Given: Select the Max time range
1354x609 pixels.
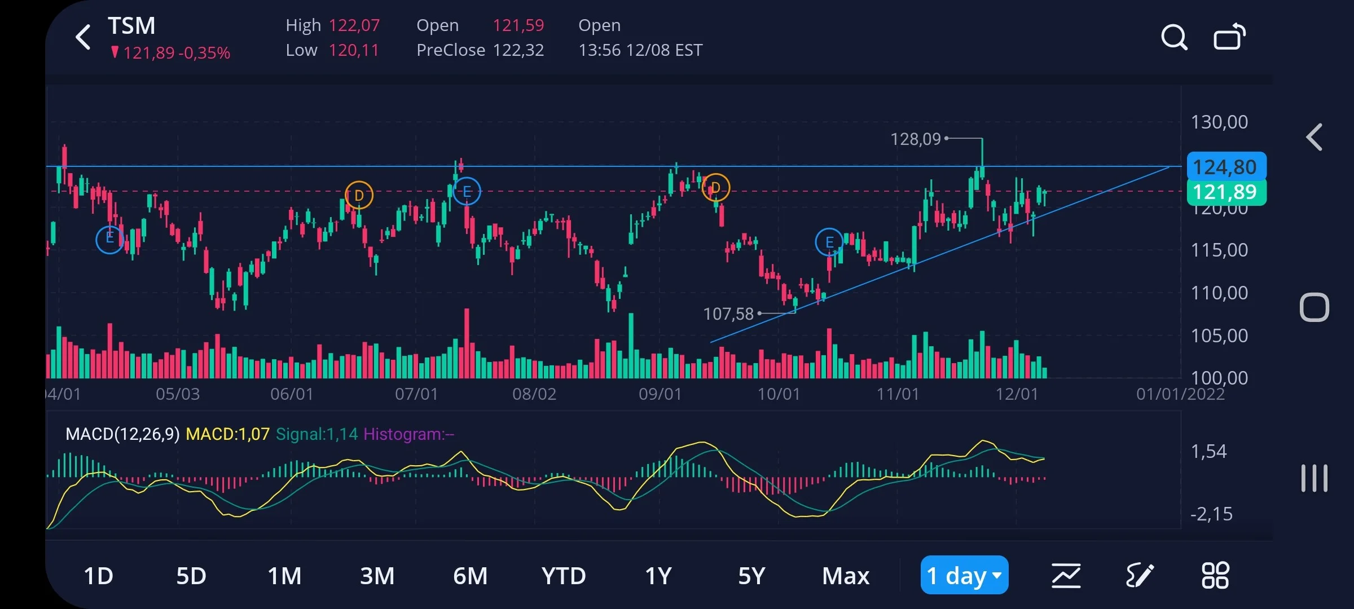Looking at the screenshot, I should point(846,576).
